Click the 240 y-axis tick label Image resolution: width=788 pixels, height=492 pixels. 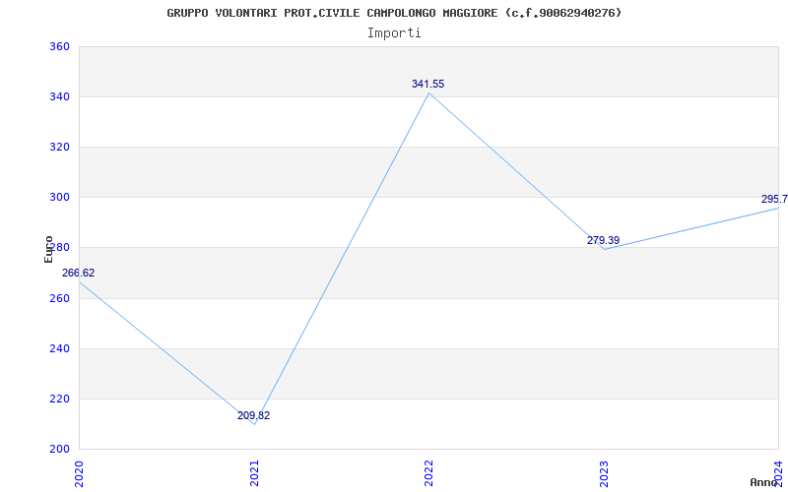coord(59,349)
